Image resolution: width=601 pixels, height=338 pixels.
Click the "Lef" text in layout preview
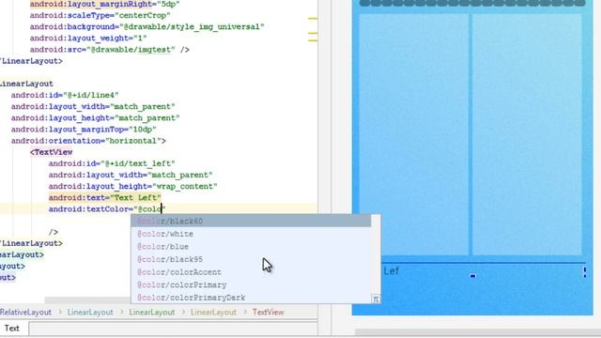pos(391,271)
